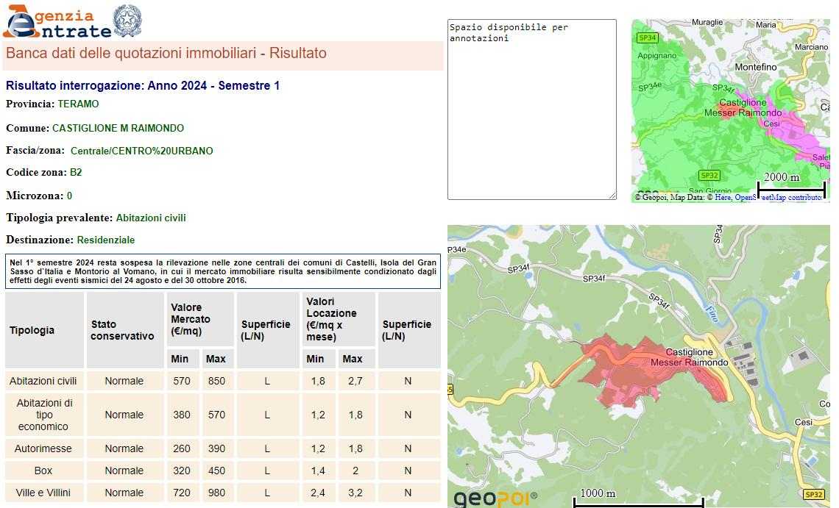This screenshot has height=508, width=839.
Task: Click inside the annotations text area
Action: (x=531, y=110)
